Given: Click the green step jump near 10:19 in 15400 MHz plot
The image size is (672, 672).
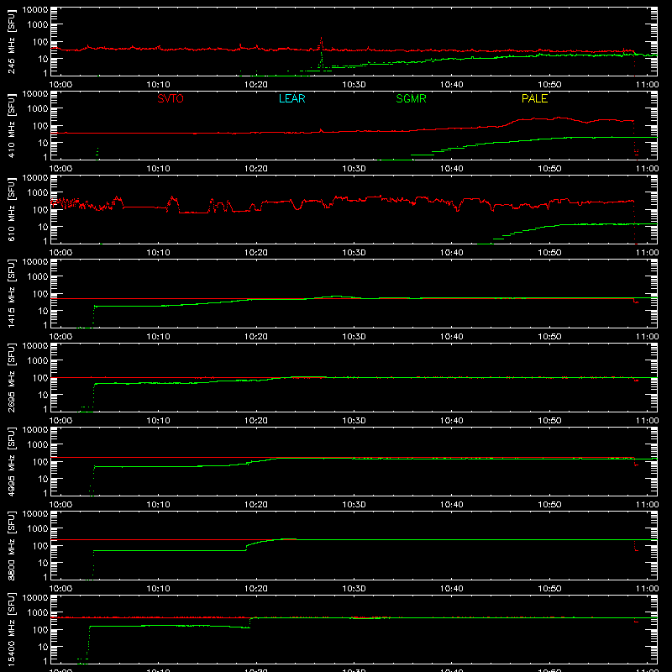Looking at the screenshot, I should (250, 622).
